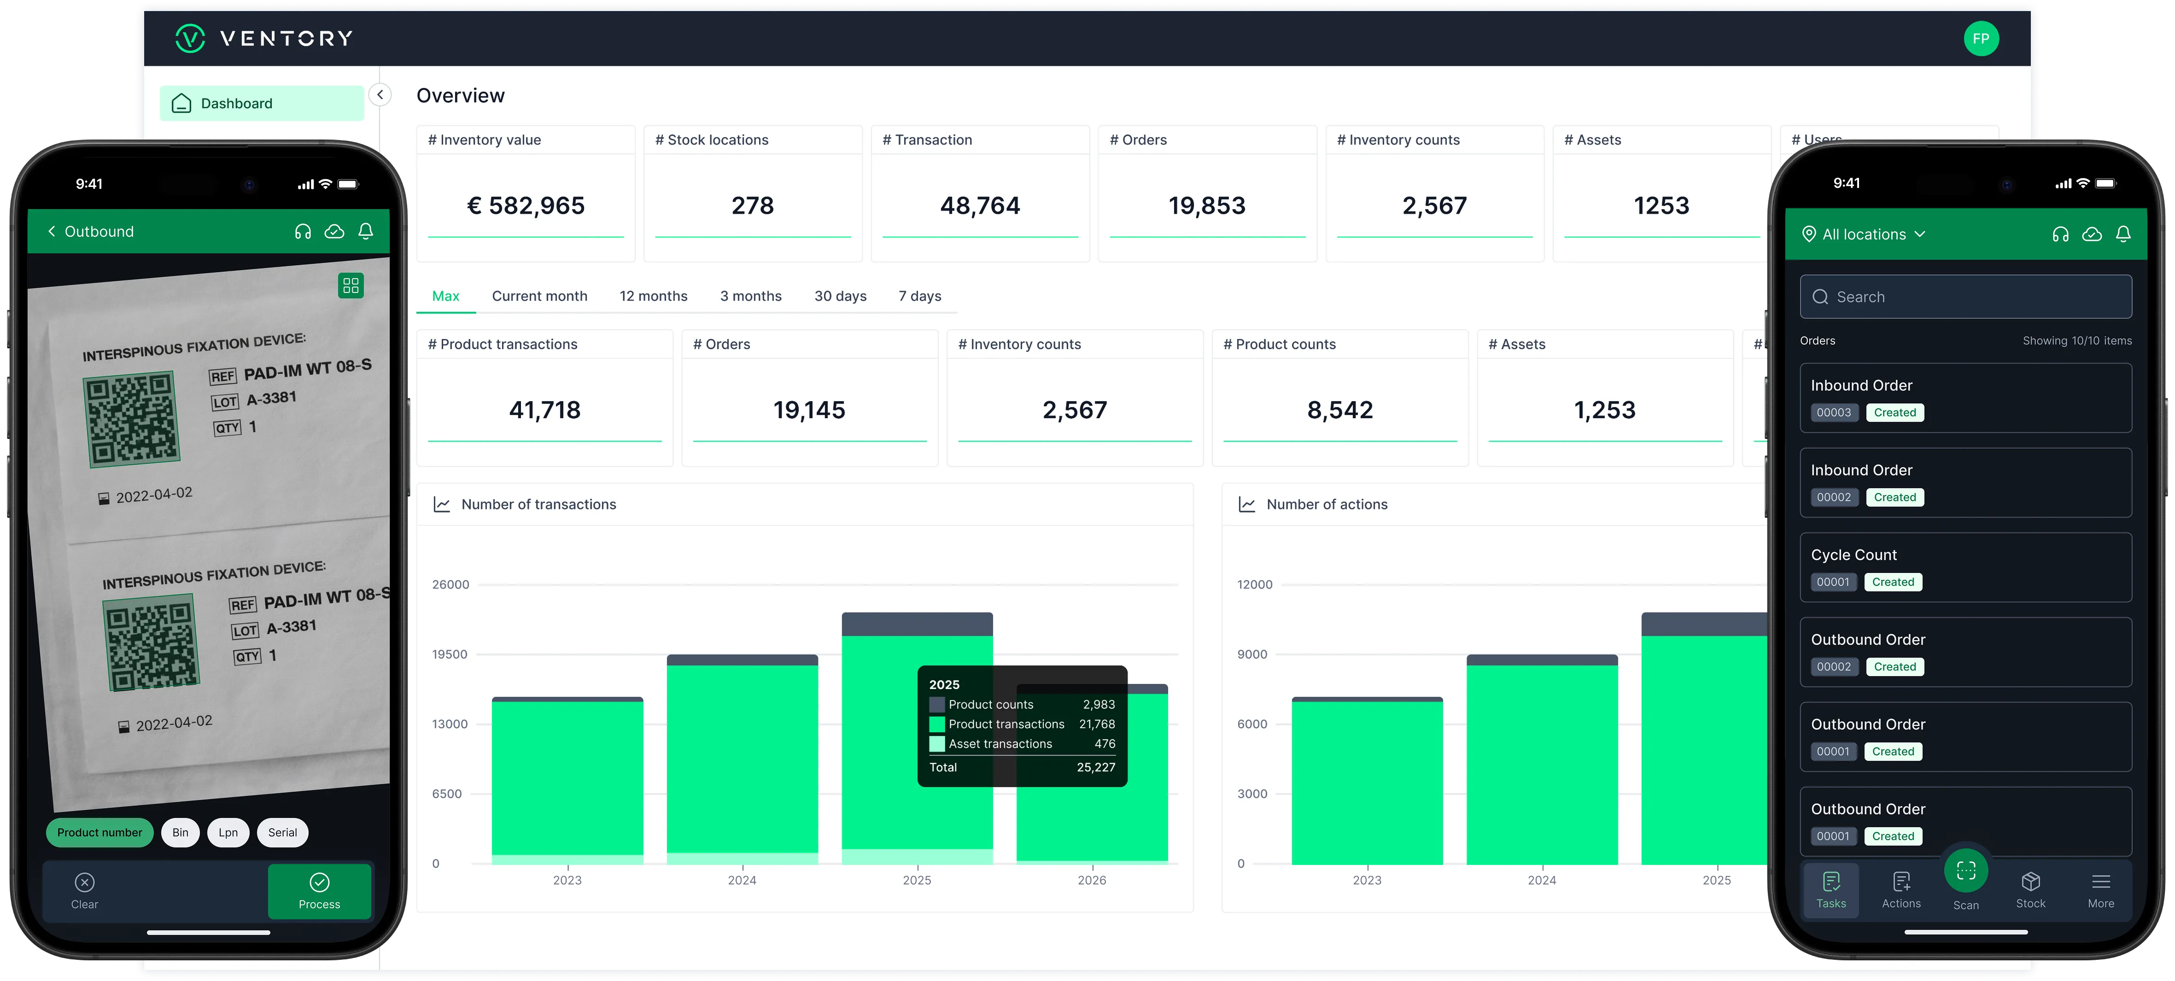
Task: Open the More menu icon
Action: tap(2101, 882)
